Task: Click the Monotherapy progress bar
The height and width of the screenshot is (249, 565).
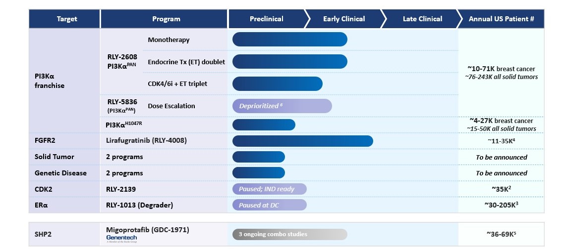Action: 289,40
